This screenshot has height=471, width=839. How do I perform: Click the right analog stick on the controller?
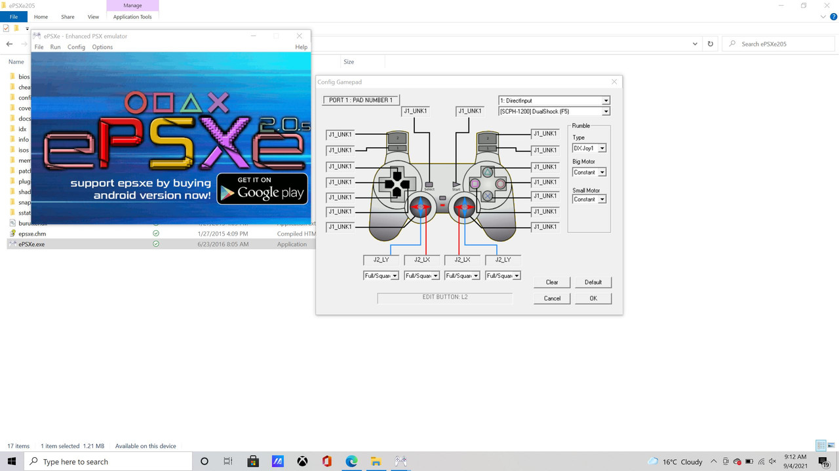pos(464,207)
